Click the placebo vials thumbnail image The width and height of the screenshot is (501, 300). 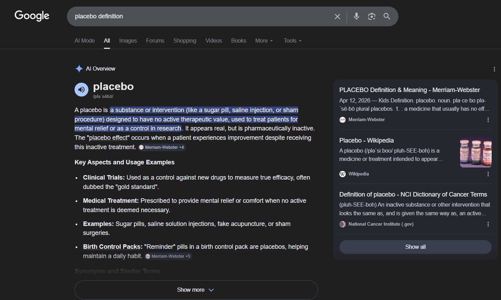pos(476,152)
